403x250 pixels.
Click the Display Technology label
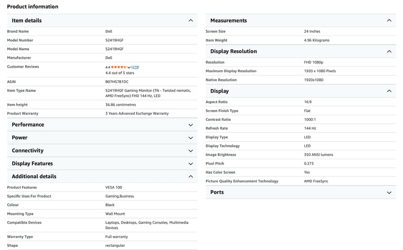(222, 146)
